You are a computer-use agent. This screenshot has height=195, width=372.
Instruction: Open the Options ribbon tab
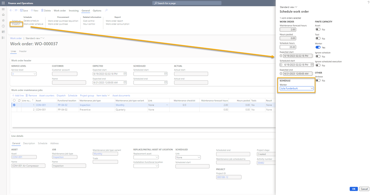[x=97, y=10]
